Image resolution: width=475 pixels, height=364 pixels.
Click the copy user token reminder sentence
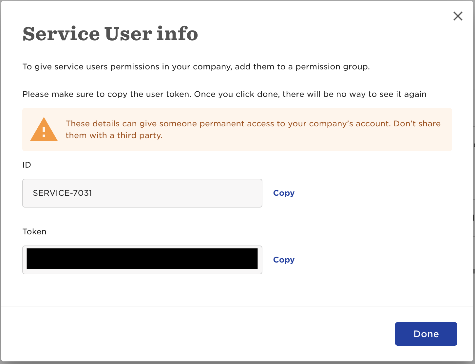point(224,94)
